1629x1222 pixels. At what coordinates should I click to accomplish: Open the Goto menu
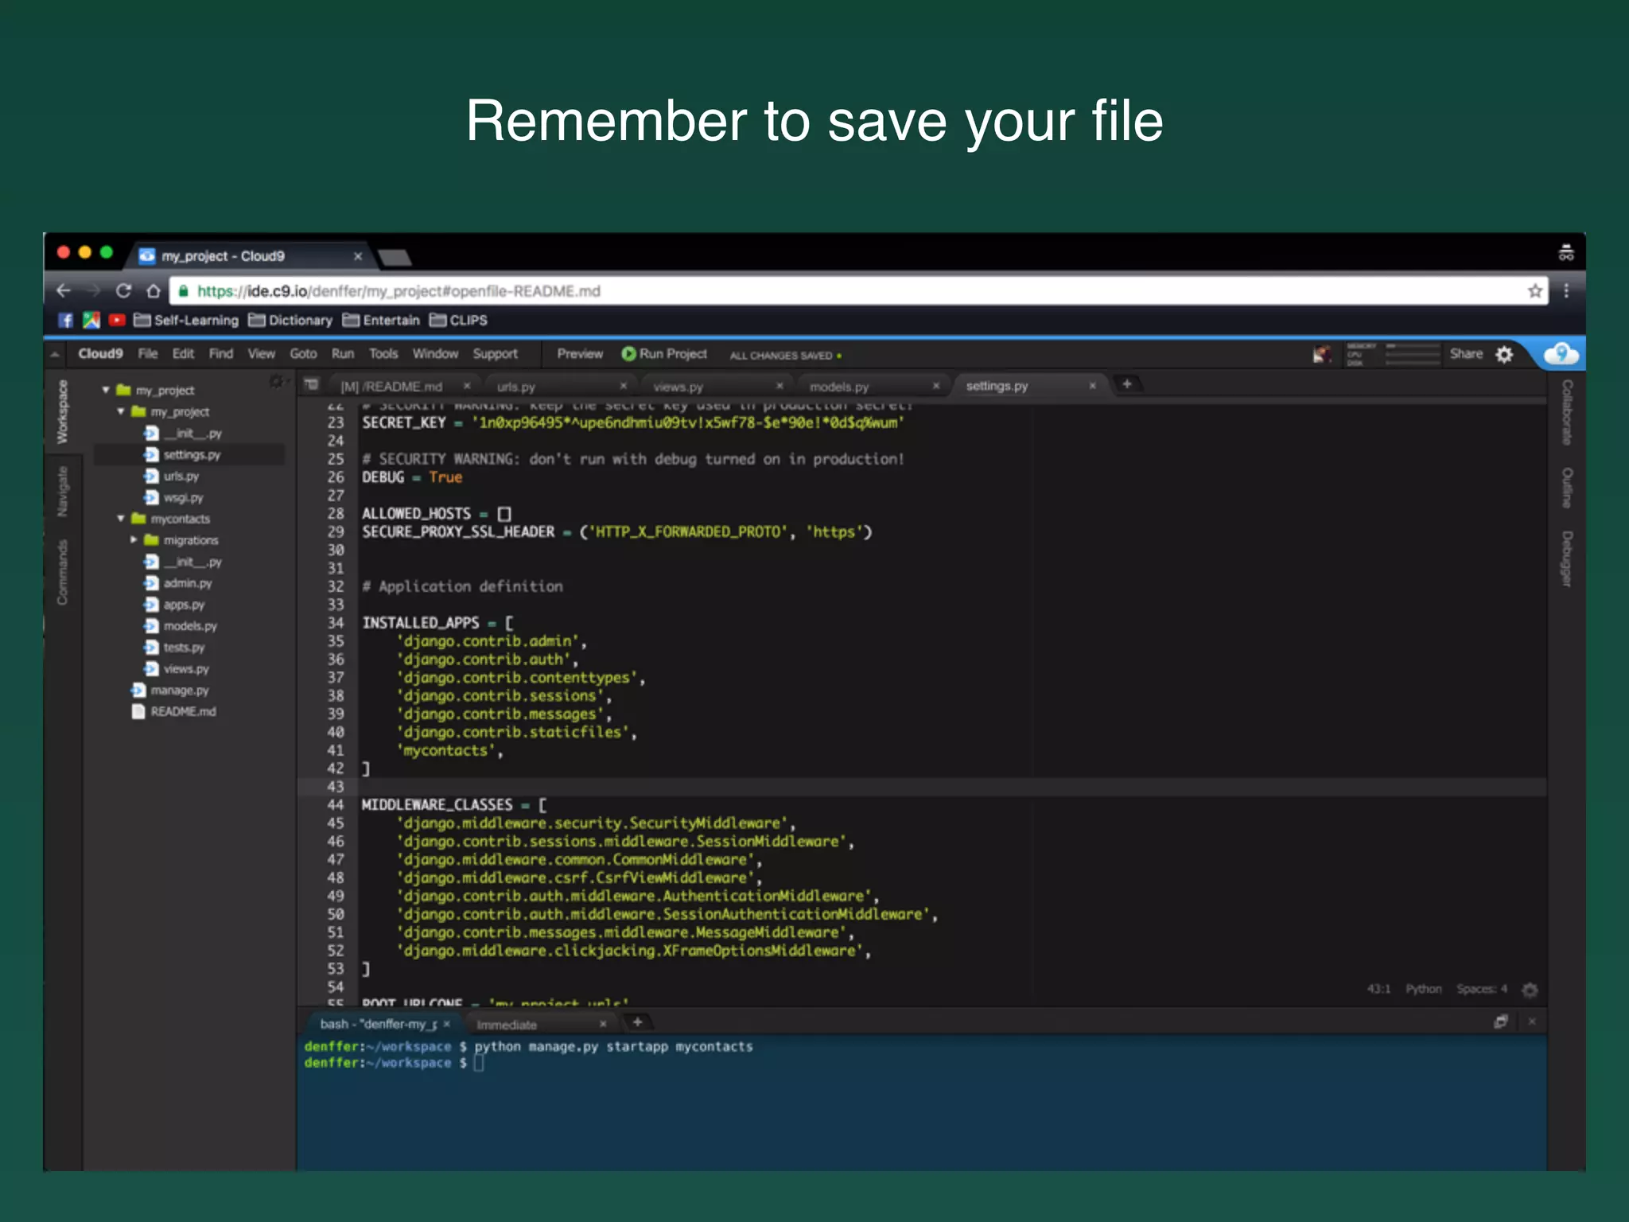click(303, 354)
